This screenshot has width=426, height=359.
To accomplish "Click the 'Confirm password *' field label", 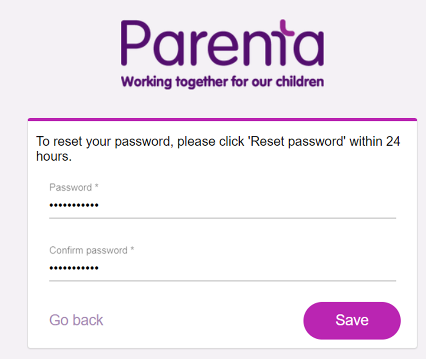I will point(92,250).
